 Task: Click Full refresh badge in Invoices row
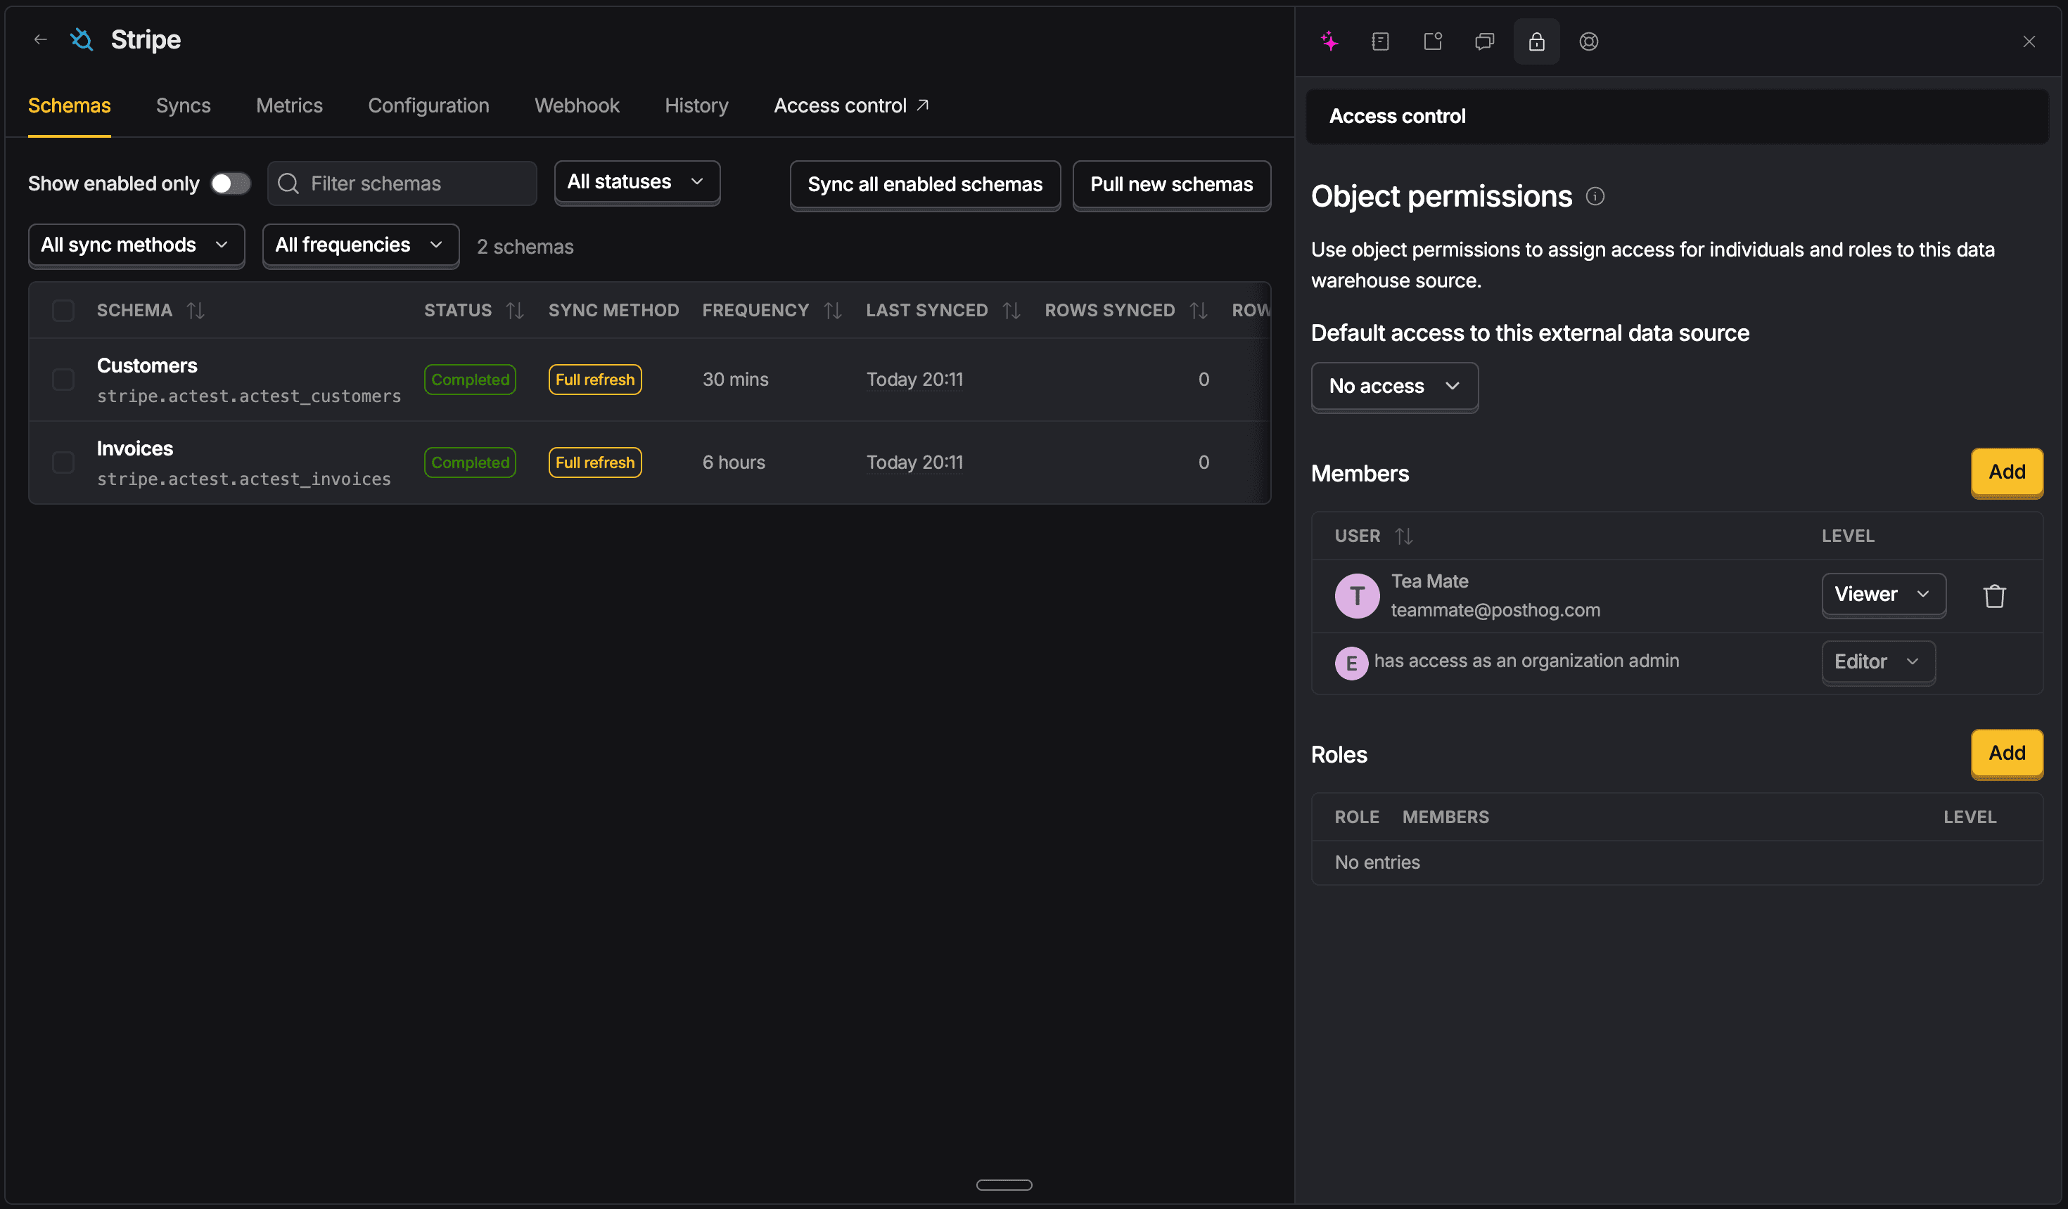pos(595,462)
